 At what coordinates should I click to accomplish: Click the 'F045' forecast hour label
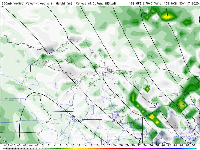pyautogui.click(x=149, y=4)
